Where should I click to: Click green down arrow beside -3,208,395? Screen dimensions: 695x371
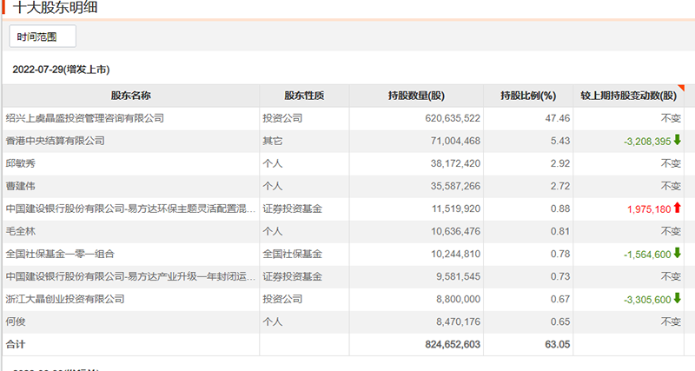[678, 140]
